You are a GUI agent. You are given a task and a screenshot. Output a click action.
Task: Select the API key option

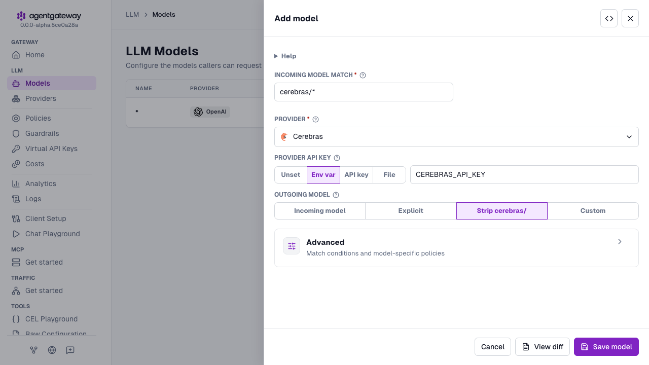(x=356, y=175)
